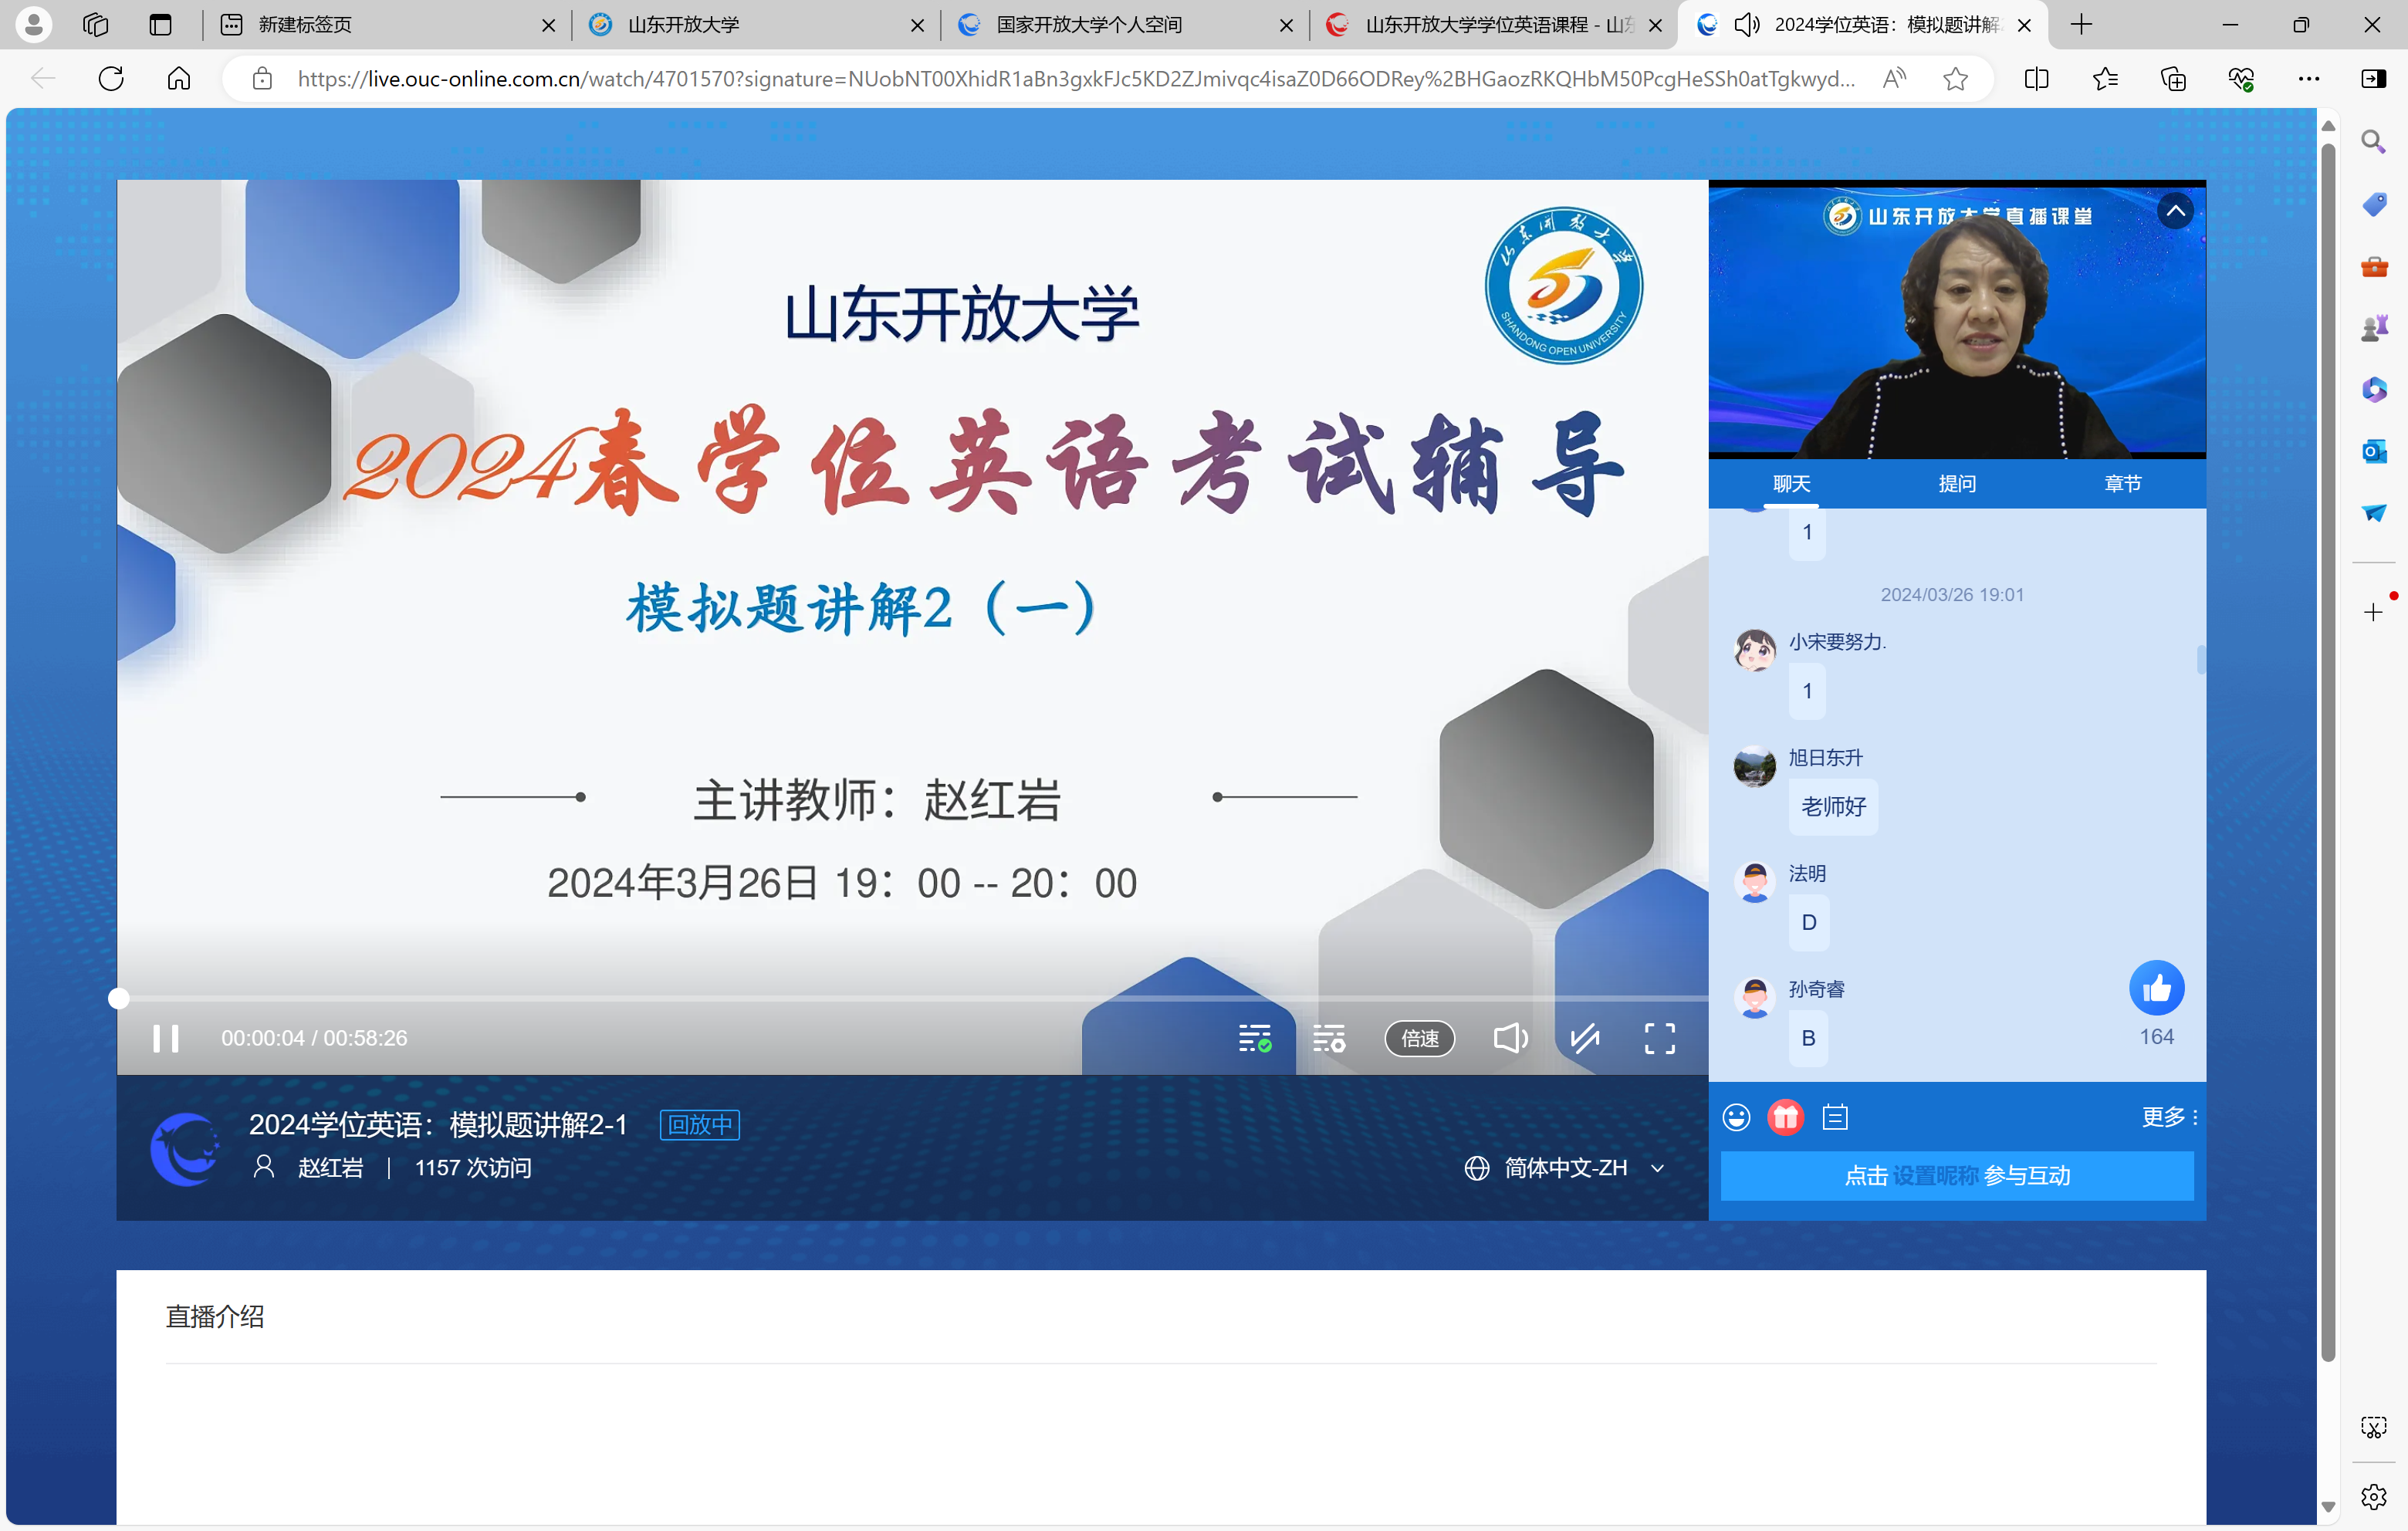The width and height of the screenshot is (2408, 1531).
Task: Switch to the 章节 tab
Action: (x=2122, y=484)
